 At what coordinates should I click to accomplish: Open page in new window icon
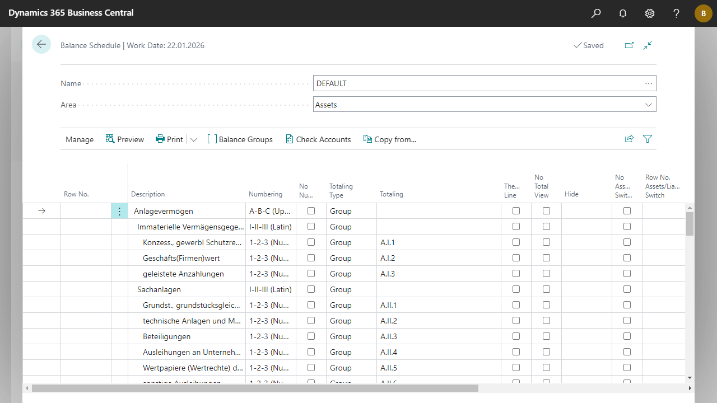629,45
